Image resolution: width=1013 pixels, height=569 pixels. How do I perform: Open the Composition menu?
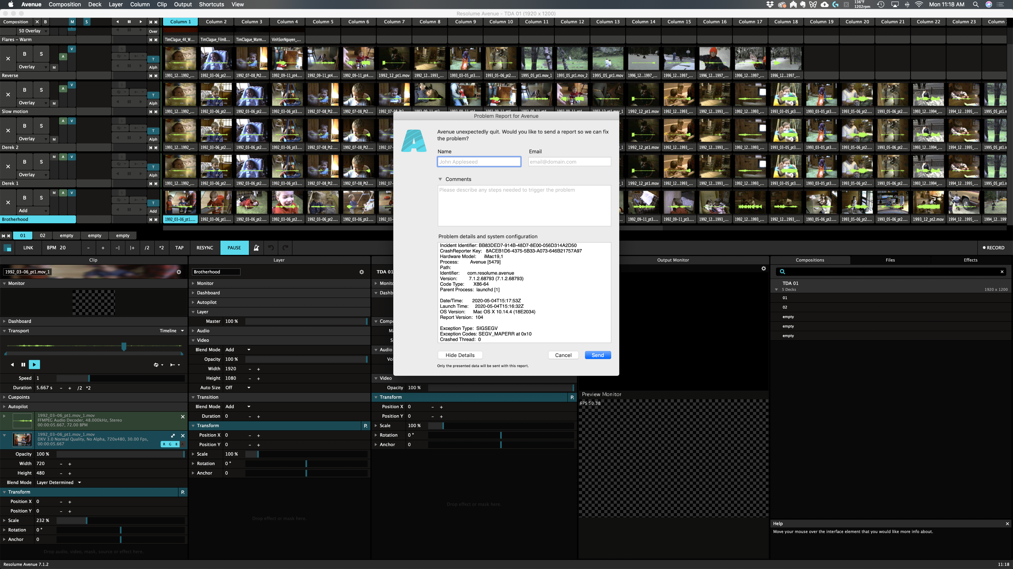(65, 4)
